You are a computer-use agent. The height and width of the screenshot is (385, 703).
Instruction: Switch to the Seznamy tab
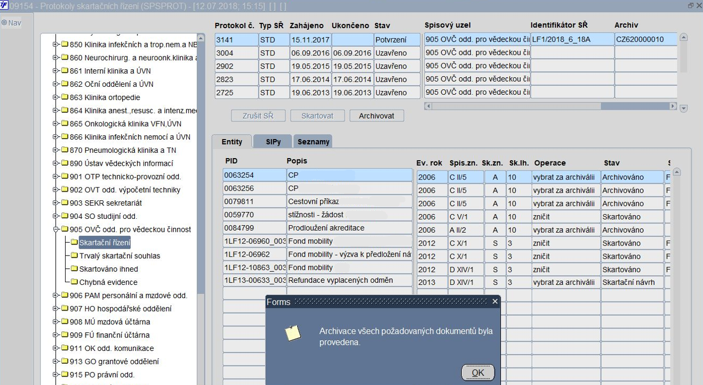pyautogui.click(x=313, y=142)
